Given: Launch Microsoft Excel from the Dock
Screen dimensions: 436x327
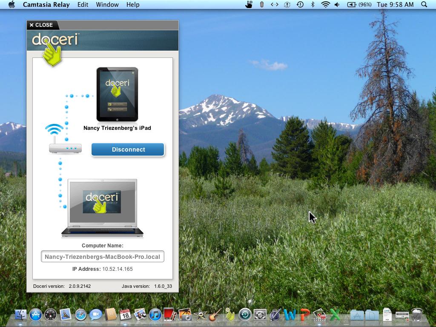Looking at the screenshot, I should [335, 315].
